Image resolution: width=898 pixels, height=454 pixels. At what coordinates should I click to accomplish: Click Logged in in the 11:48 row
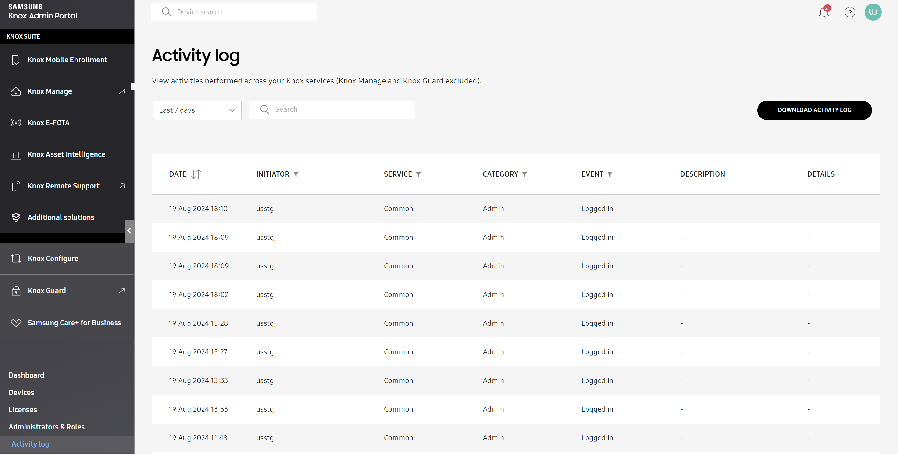click(597, 438)
